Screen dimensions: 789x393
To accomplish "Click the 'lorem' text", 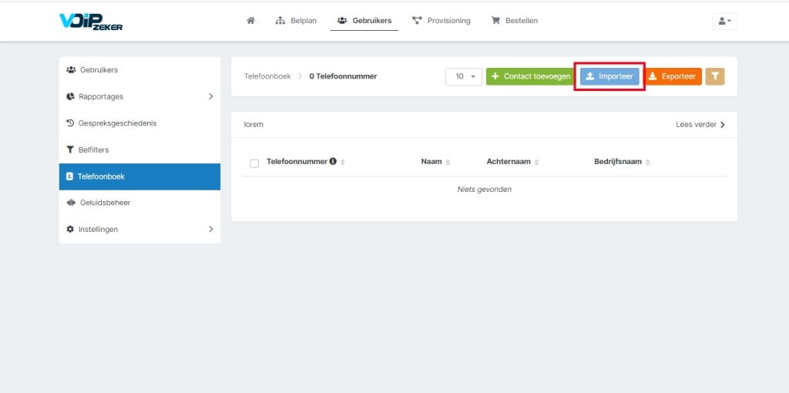I will [x=253, y=125].
